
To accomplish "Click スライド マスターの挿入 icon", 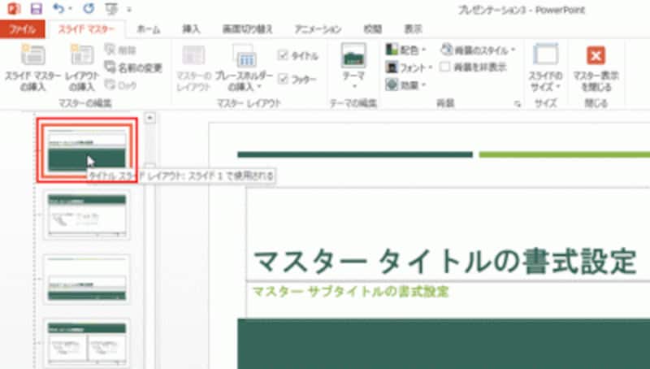I will tap(32, 67).
